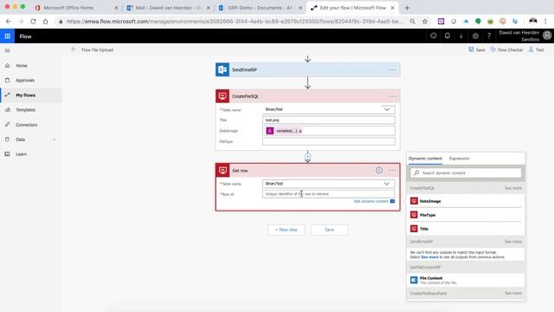Open Home in the left sidebar
Image resolution: width=554 pixels, height=312 pixels.
pos(21,66)
